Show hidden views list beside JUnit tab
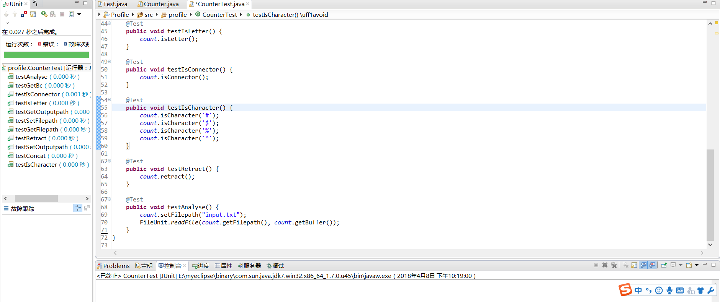The width and height of the screenshot is (720, 302). tap(35, 4)
